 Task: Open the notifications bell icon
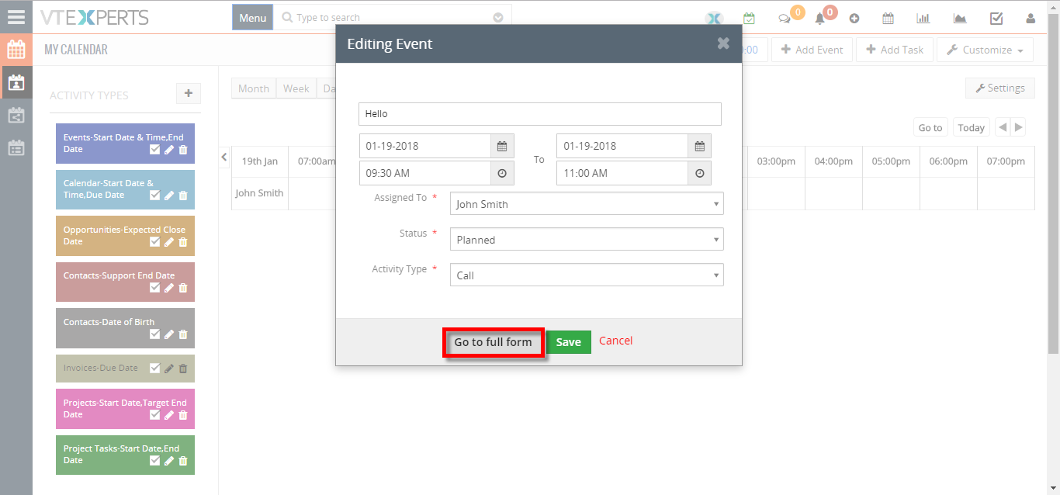pos(819,19)
